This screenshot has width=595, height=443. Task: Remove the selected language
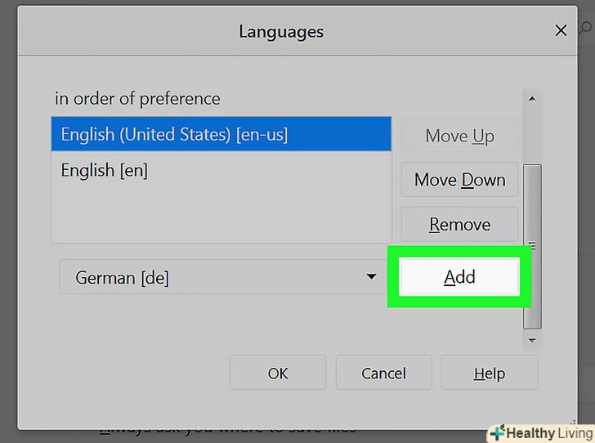[459, 224]
